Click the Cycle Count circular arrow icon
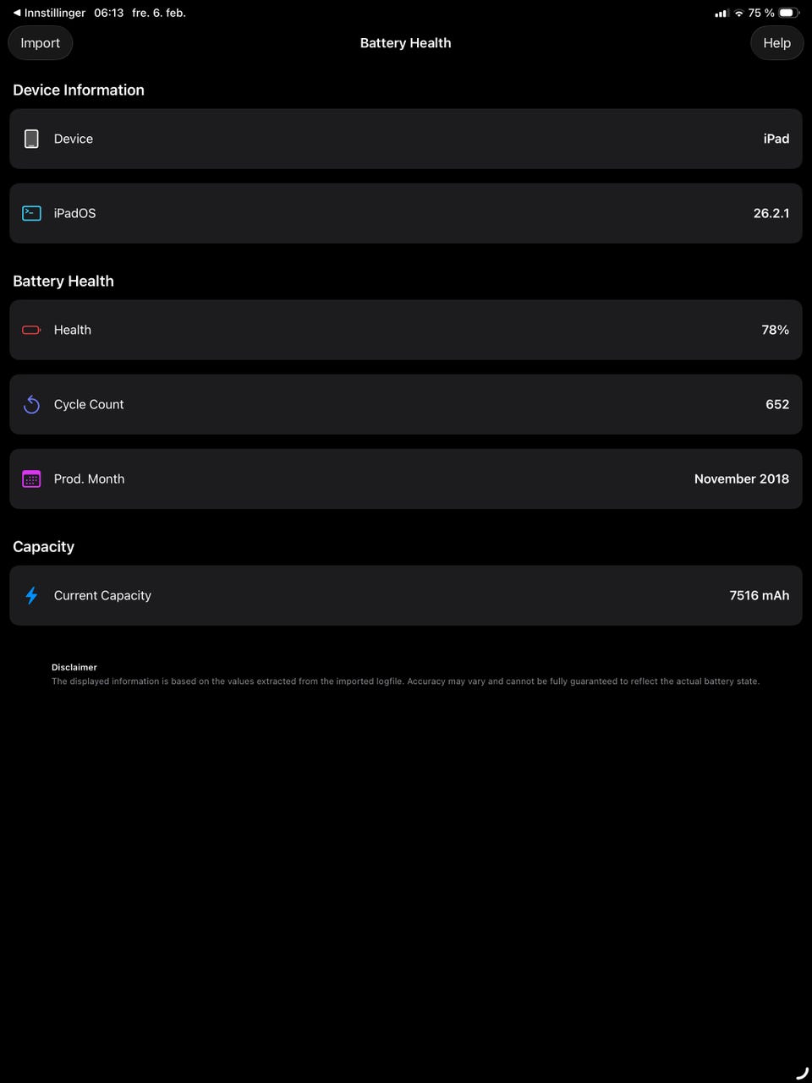Image resolution: width=812 pixels, height=1083 pixels. coord(31,404)
